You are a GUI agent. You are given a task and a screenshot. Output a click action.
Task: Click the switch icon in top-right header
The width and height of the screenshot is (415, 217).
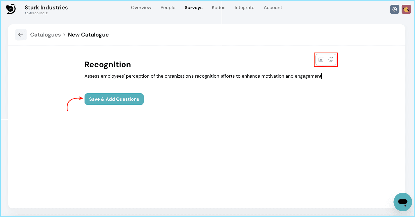click(395, 9)
